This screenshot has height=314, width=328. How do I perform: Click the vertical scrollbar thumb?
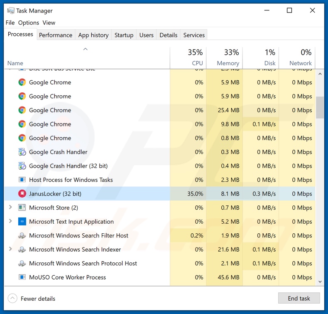[320, 107]
